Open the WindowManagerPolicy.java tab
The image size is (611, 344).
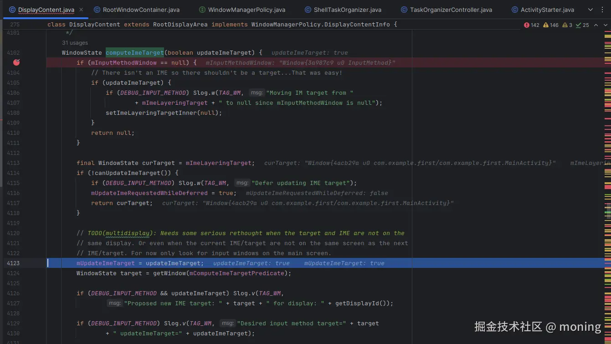pos(242,10)
